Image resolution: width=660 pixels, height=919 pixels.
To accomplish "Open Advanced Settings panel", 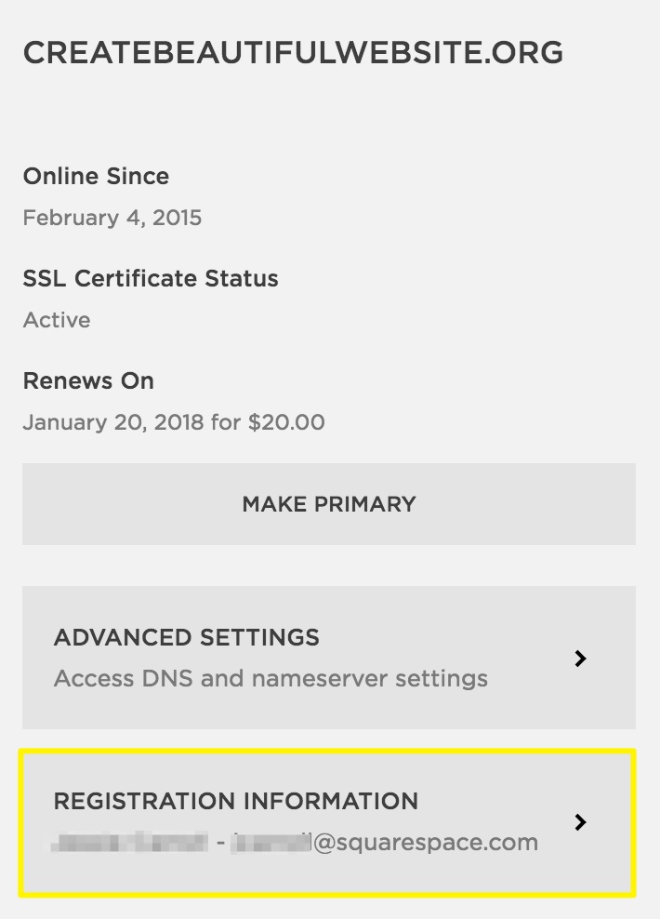I will tap(329, 658).
